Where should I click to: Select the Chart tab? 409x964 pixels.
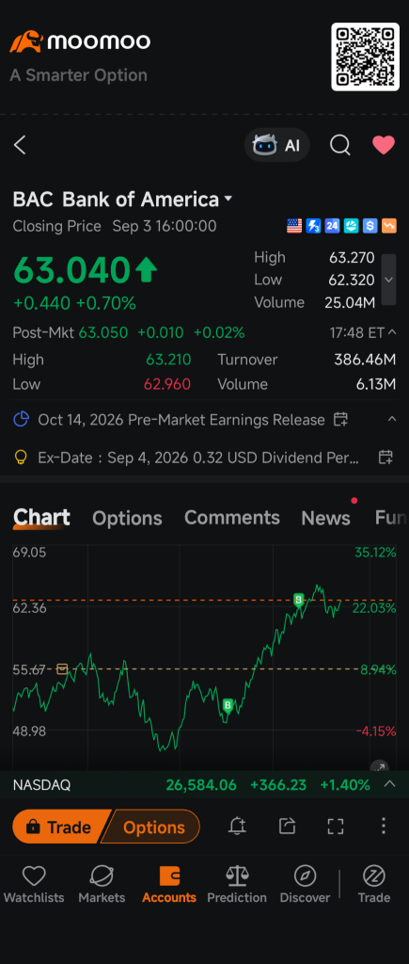[41, 518]
